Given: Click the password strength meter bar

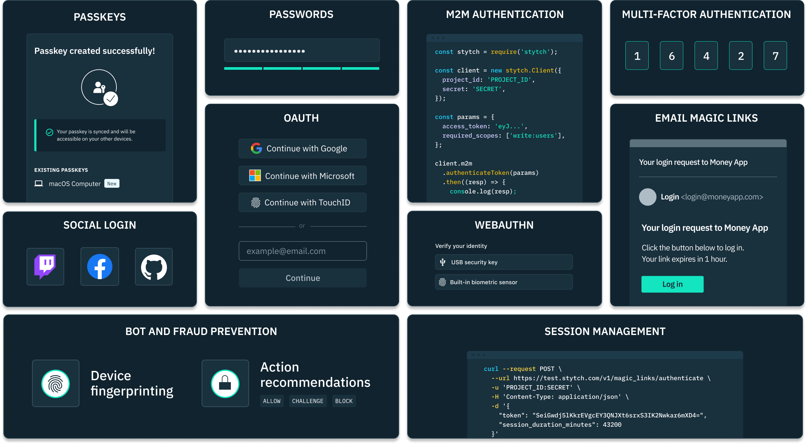Looking at the screenshot, I should pyautogui.click(x=302, y=68).
